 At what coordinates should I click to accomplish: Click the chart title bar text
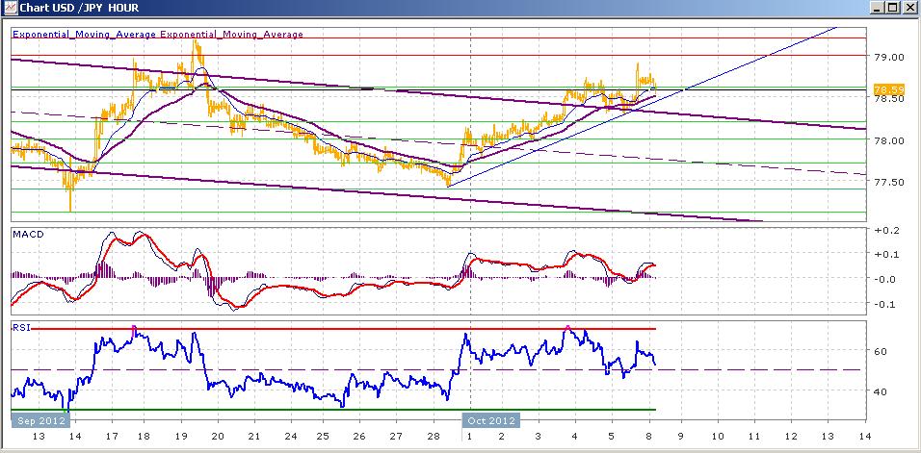click(x=79, y=9)
